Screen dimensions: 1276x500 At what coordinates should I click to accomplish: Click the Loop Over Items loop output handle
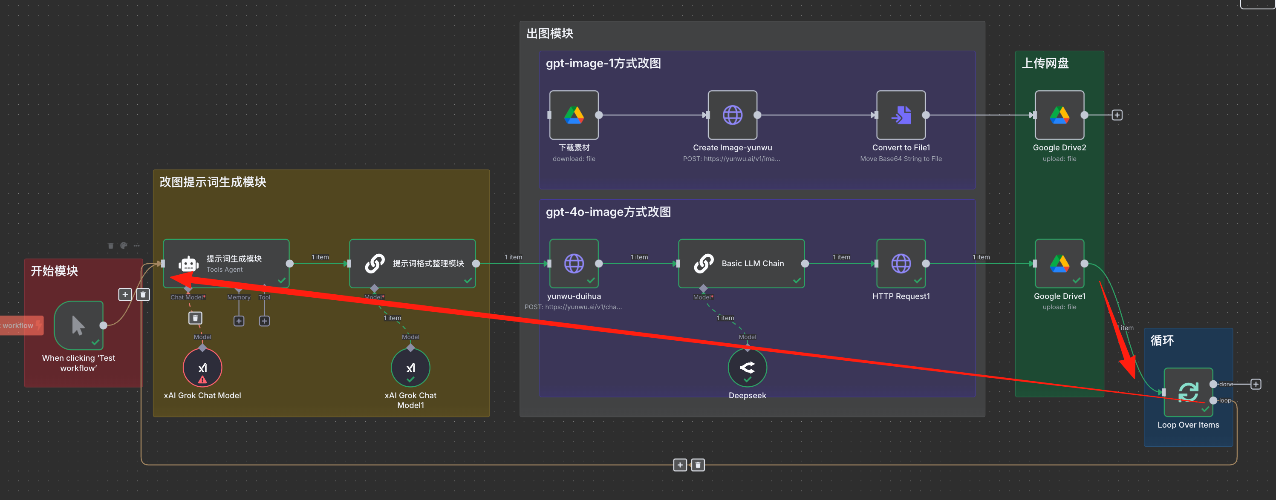click(1212, 400)
